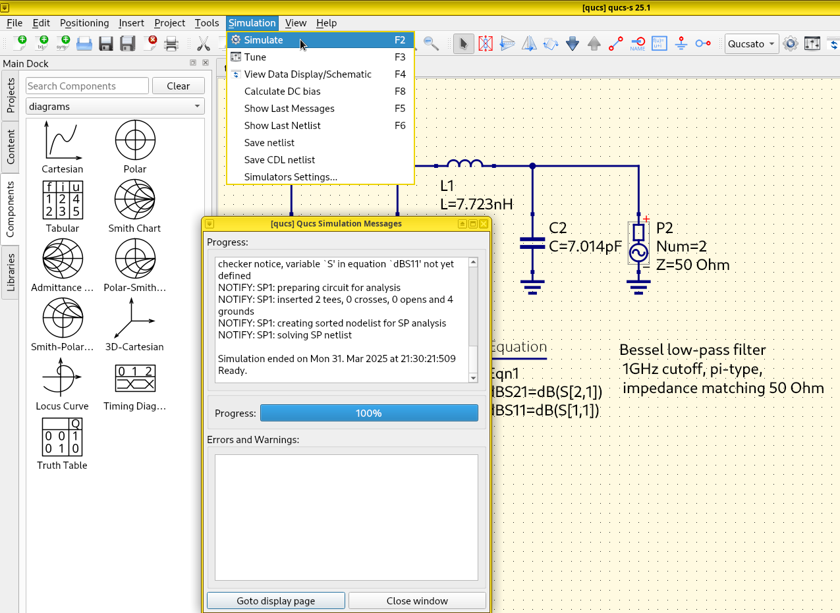
Task: Click the Save all floppy icon
Action: pyautogui.click(x=127, y=44)
